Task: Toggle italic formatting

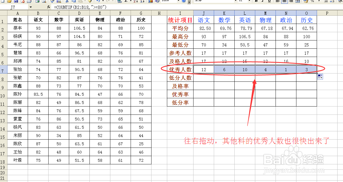Action: [262, 1]
